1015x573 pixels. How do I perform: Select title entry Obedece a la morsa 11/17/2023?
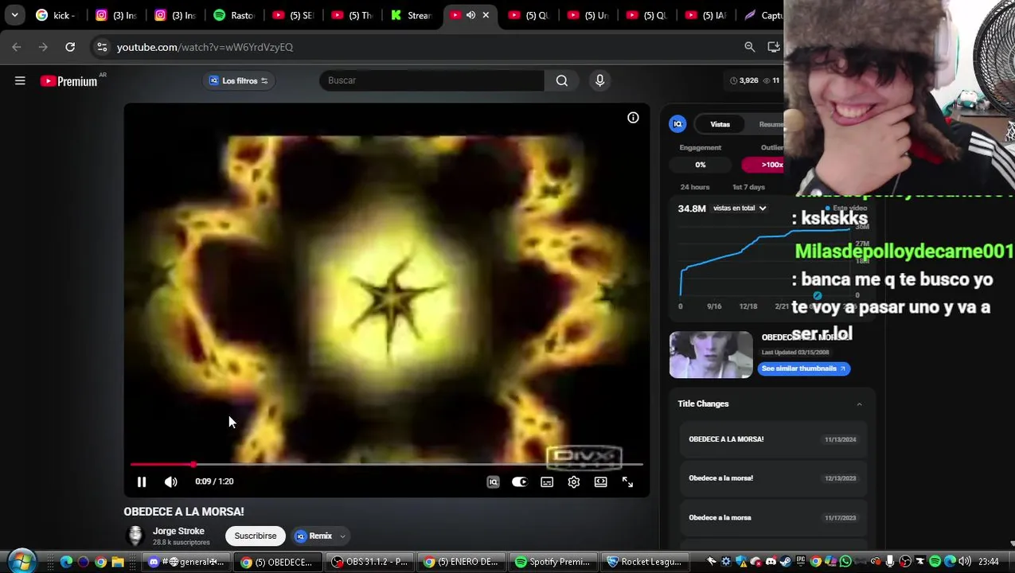[x=772, y=517]
